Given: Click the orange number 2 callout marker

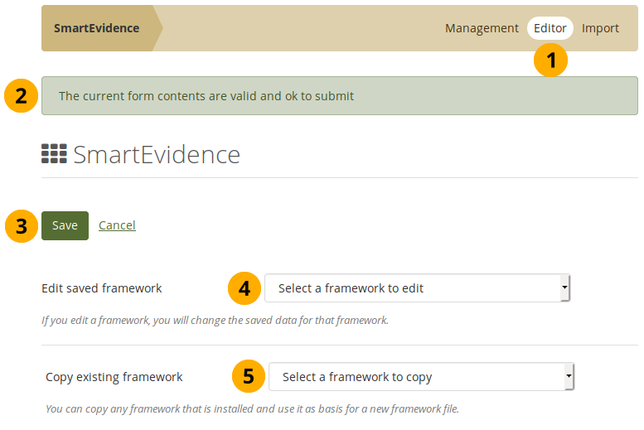Looking at the screenshot, I should [x=21, y=96].
